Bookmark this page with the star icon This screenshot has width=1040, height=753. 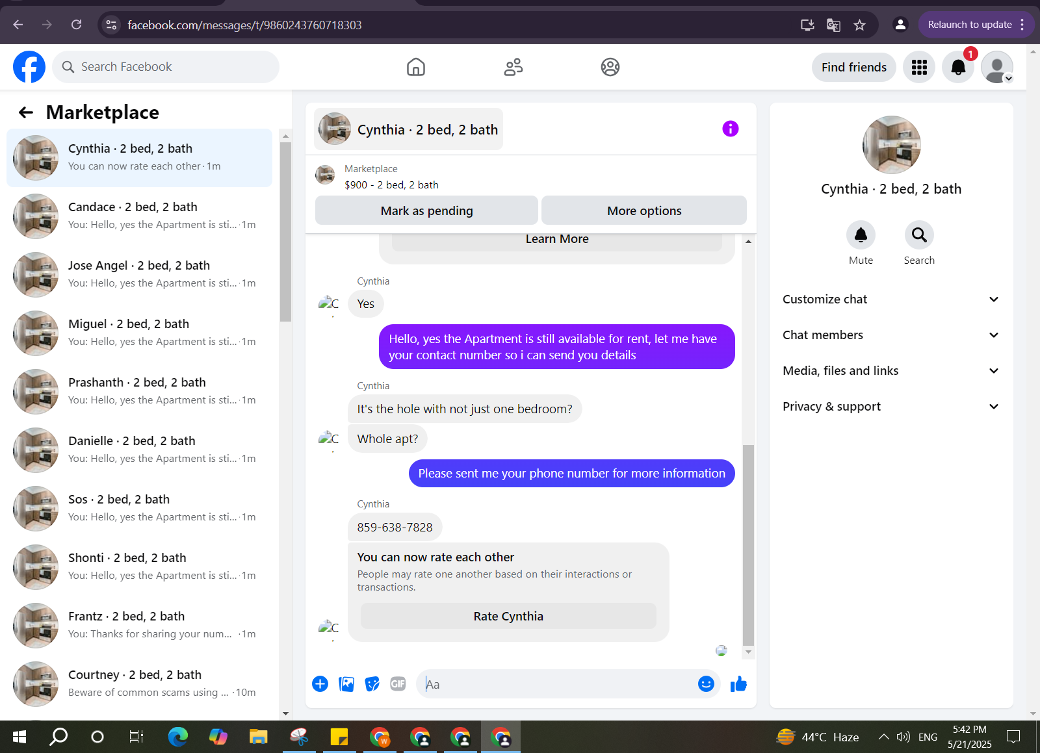[x=859, y=25]
